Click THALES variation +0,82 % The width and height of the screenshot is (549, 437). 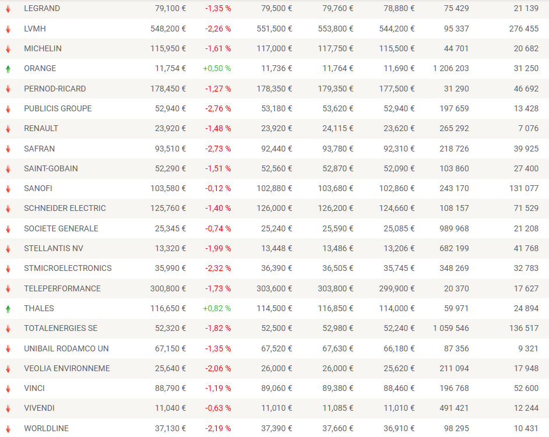click(217, 308)
